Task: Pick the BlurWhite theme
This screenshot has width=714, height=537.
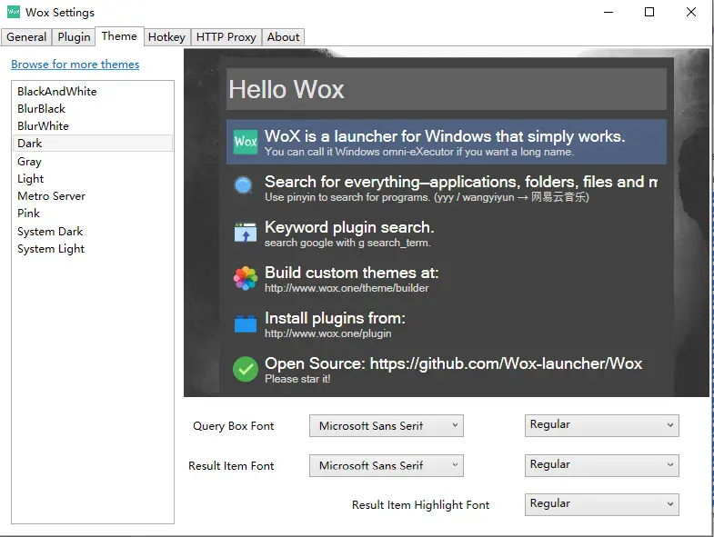Action: [x=93, y=126]
